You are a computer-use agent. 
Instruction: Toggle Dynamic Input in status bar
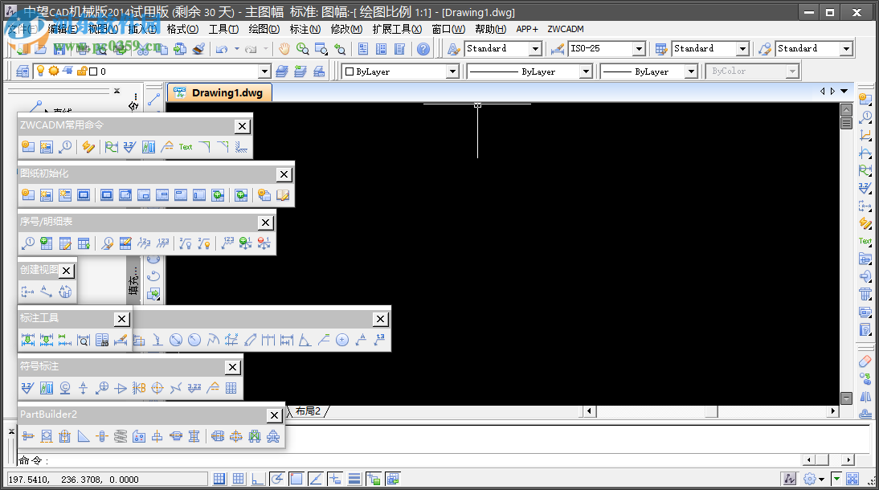pyautogui.click(x=335, y=479)
